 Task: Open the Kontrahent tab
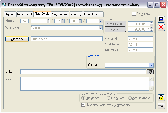25,14
